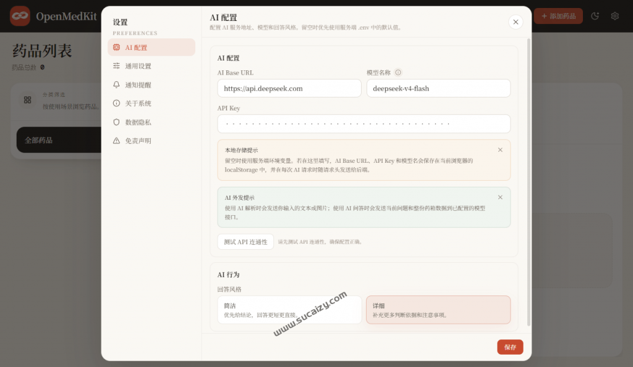Click the 通用设置 sliders icon
The image size is (633, 367).
(x=116, y=65)
